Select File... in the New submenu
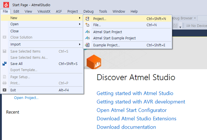 click(128, 25)
